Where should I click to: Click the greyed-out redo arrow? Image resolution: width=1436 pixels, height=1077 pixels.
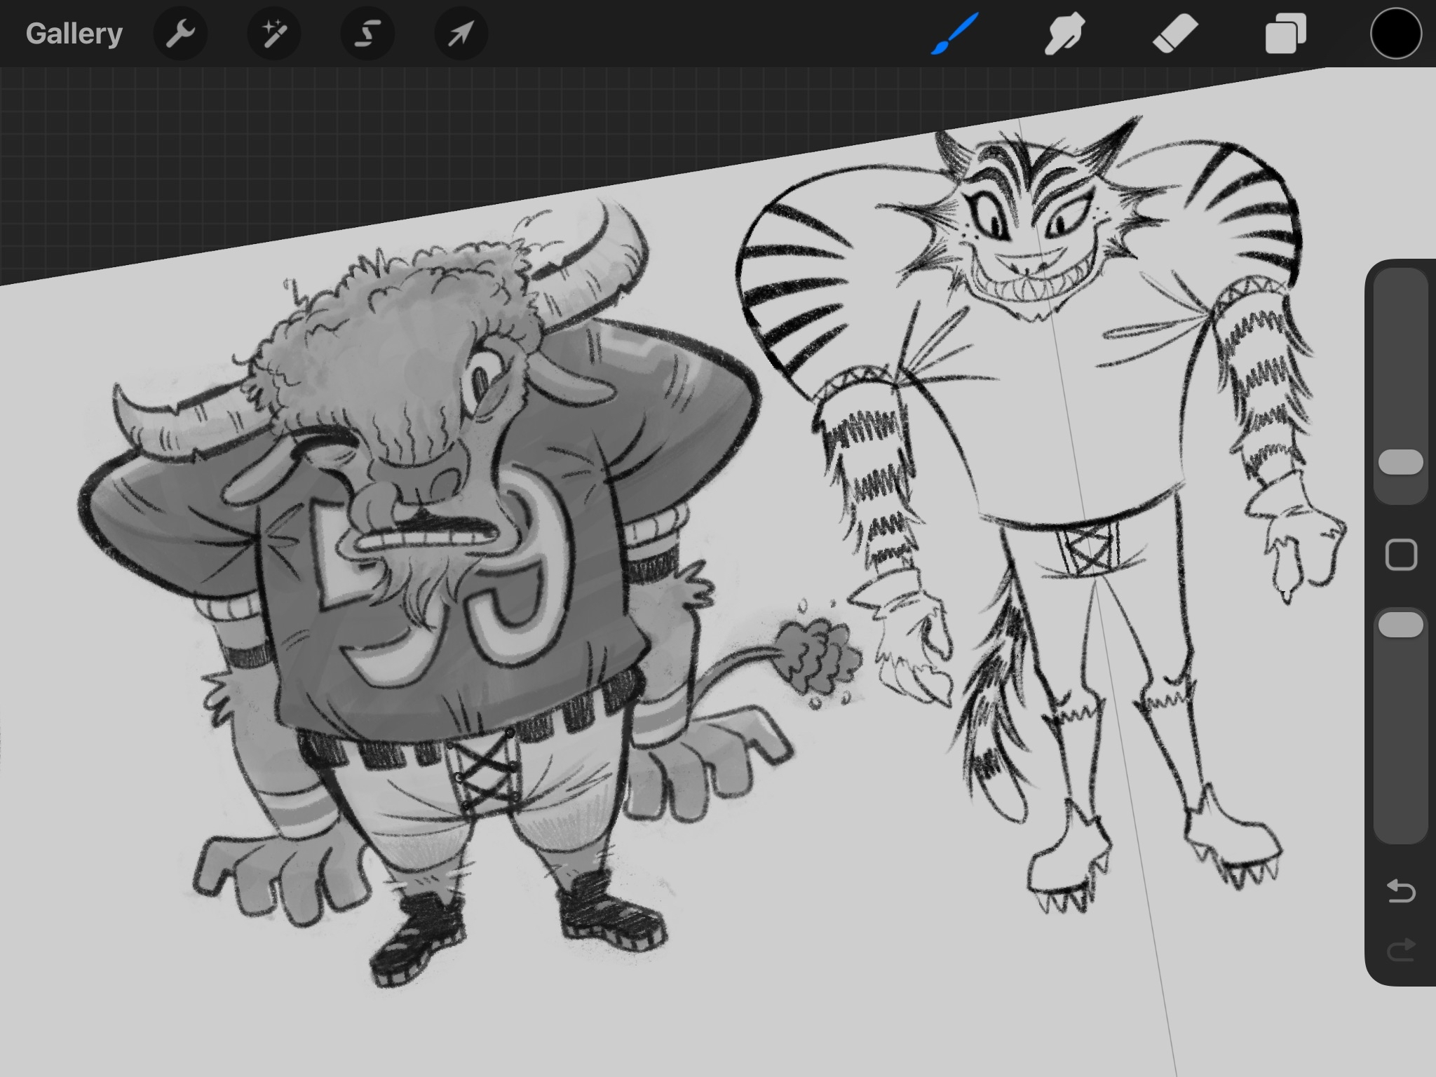(x=1401, y=951)
